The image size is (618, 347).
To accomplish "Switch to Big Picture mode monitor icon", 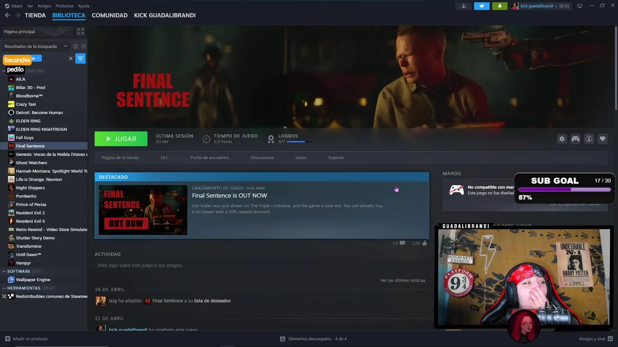I will point(580,6).
